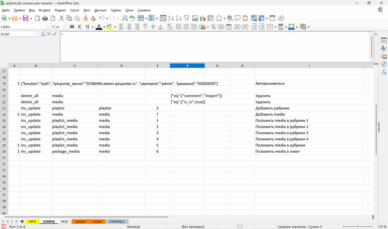Apply the yellow background color swatch

coord(110,27)
